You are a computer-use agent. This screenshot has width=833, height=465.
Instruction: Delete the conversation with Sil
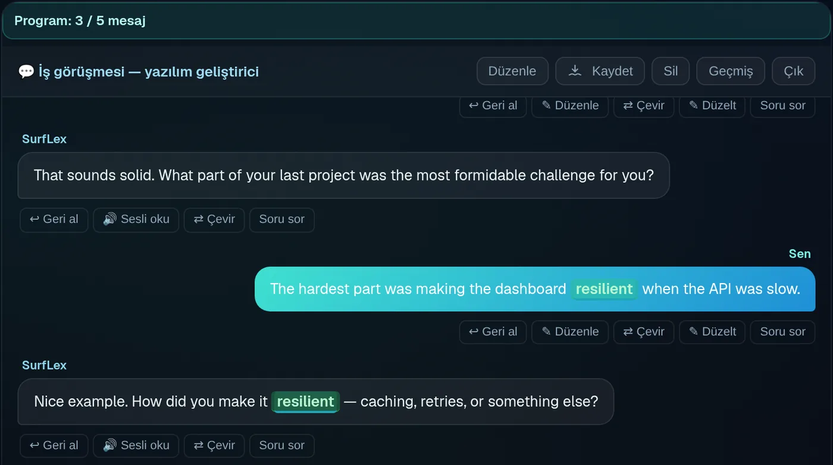tap(671, 71)
